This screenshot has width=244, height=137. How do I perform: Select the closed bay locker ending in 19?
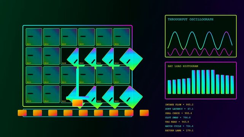pyautogui.click(x=34, y=94)
